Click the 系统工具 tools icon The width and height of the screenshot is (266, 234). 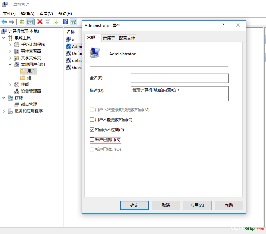point(10,38)
